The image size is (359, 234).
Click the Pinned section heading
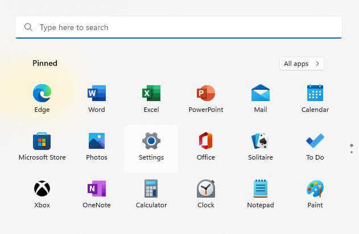45,63
